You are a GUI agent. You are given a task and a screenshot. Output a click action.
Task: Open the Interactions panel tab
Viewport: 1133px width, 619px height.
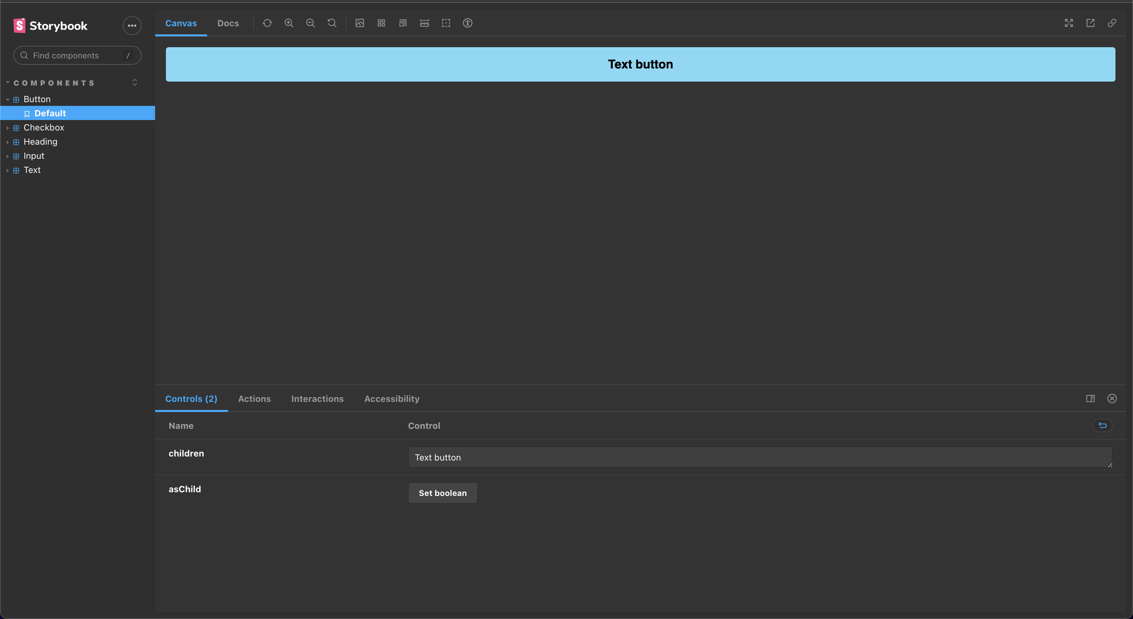pyautogui.click(x=318, y=399)
